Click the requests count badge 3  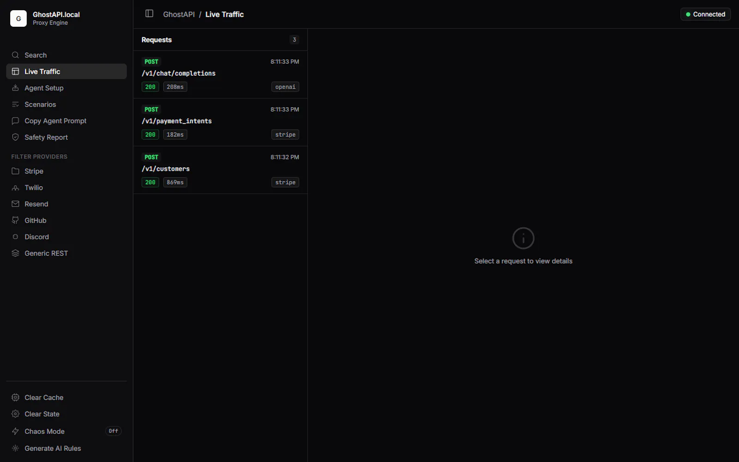click(294, 40)
